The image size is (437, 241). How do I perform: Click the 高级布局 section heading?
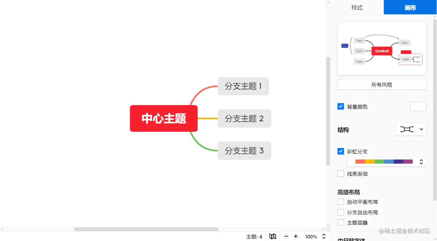[x=349, y=192]
